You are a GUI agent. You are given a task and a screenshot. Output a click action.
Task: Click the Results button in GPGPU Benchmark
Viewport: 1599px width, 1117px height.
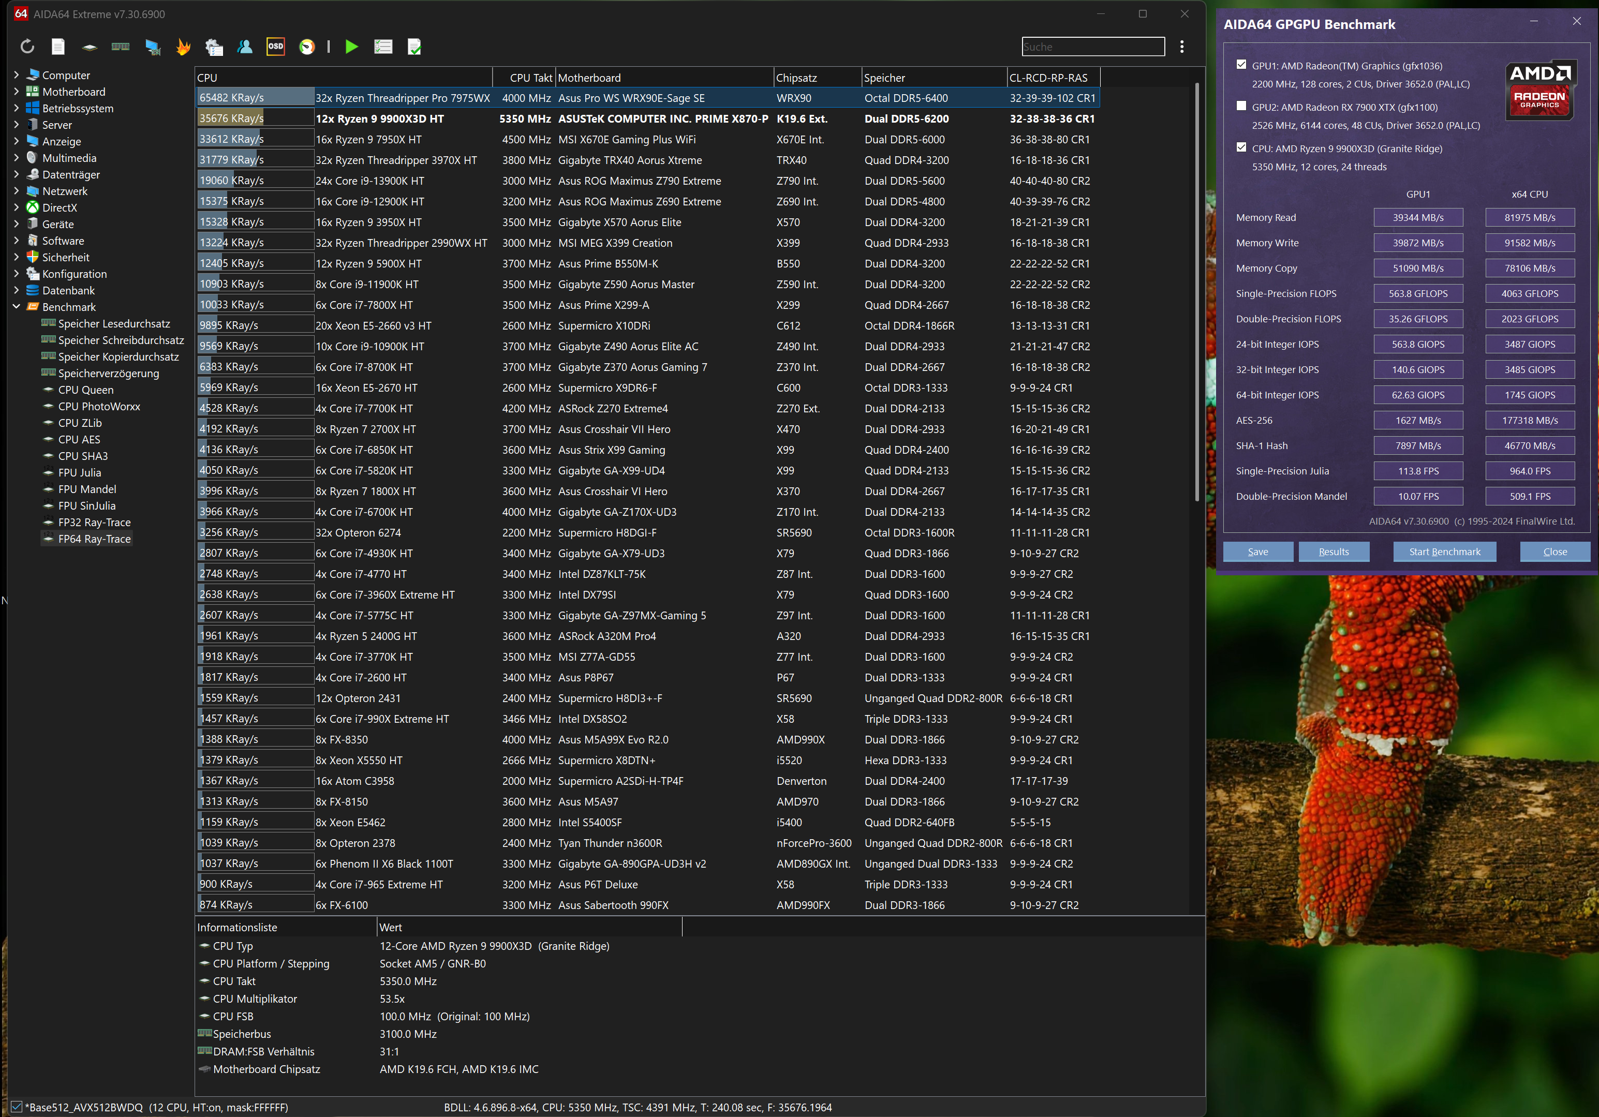[x=1334, y=552]
